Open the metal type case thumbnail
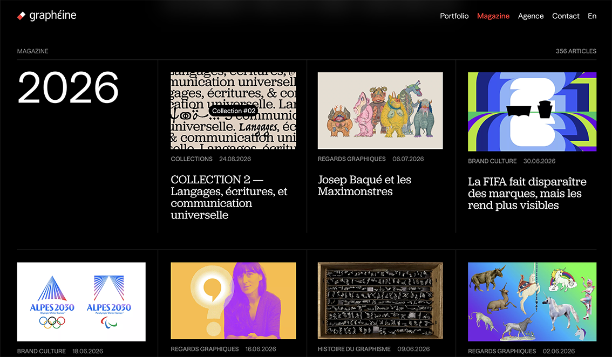This screenshot has height=357, width=612. [x=380, y=300]
